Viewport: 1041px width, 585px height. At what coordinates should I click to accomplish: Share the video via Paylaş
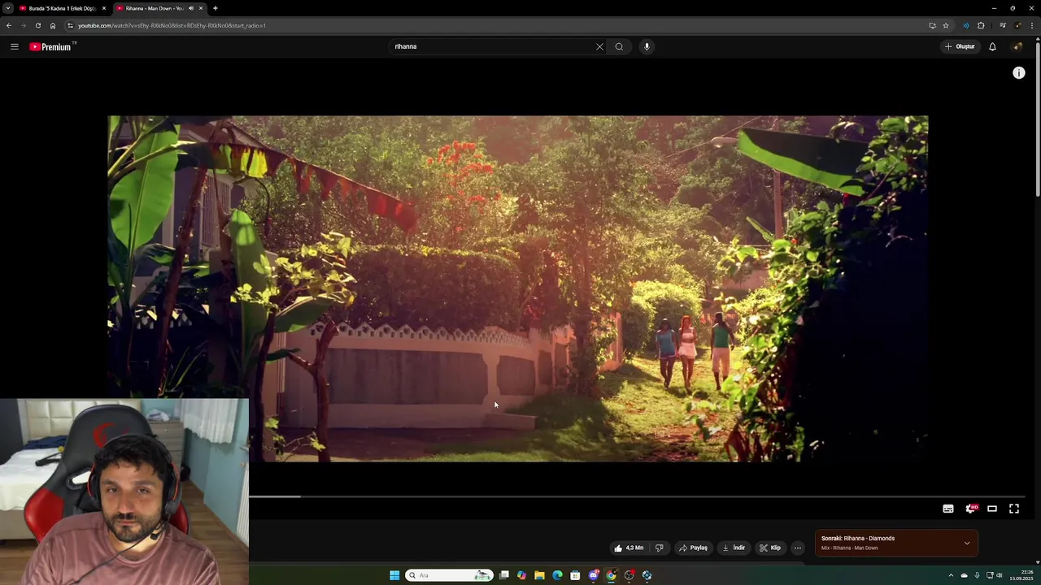694,548
